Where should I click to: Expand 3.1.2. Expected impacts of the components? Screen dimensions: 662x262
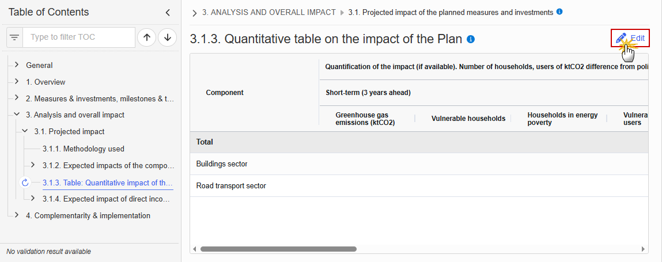33,165
